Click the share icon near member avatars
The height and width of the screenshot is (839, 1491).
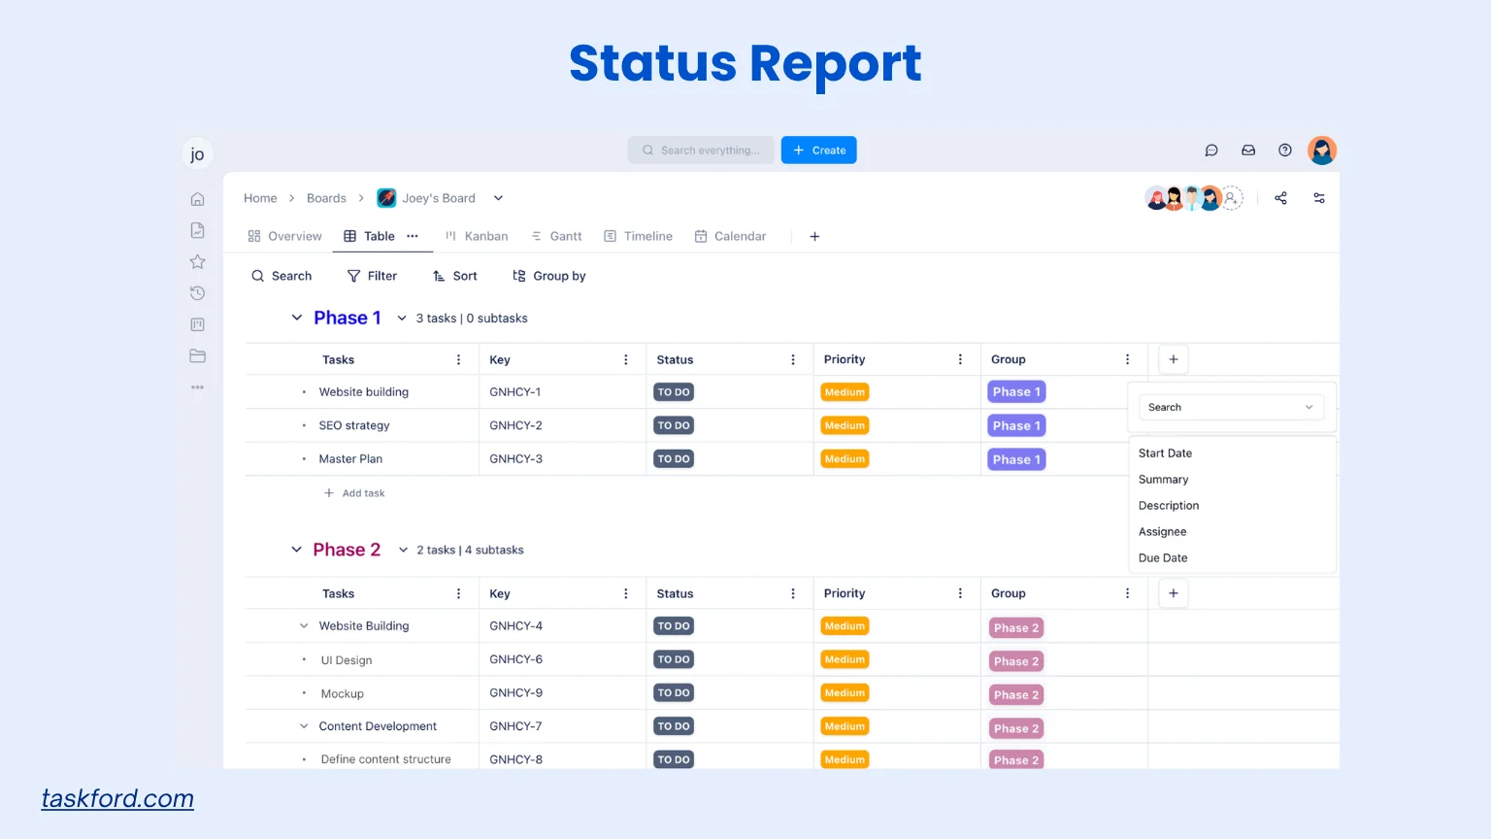1280,198
